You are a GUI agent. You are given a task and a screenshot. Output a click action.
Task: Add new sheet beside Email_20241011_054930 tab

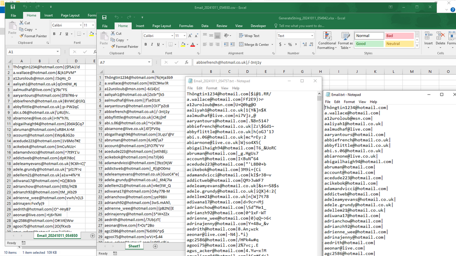pyautogui.click(x=93, y=236)
